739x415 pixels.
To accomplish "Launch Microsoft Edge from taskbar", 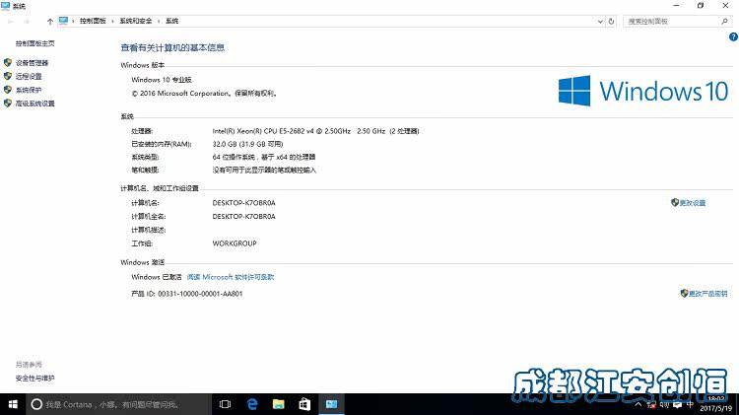I will (252, 404).
